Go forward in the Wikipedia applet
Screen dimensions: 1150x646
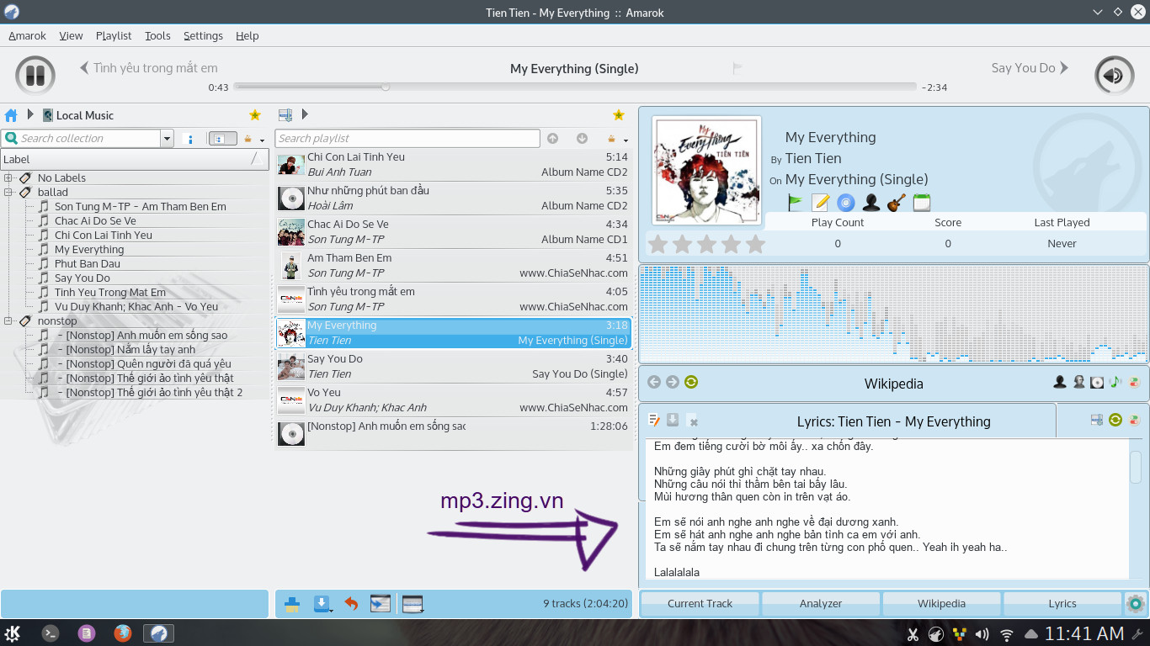click(x=673, y=382)
